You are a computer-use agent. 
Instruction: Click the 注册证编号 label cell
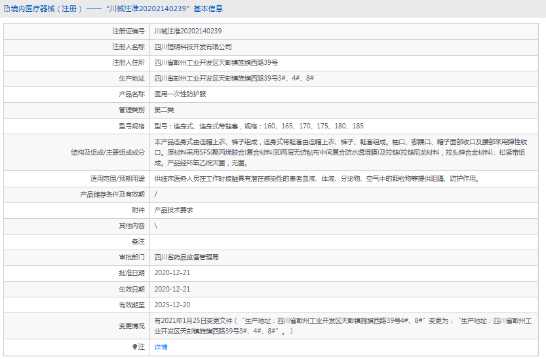(77, 31)
